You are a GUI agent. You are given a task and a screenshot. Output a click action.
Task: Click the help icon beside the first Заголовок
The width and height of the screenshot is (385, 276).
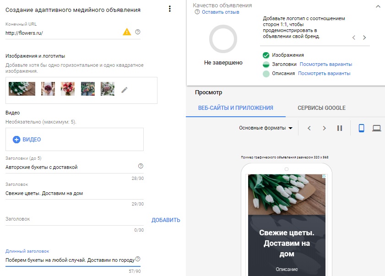pos(140,166)
